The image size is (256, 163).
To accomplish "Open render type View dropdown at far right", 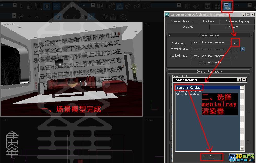I will (249, 5).
